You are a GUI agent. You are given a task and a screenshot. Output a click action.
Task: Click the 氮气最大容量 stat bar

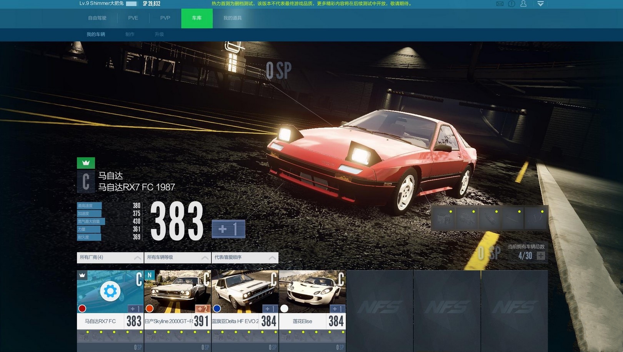[91, 221]
